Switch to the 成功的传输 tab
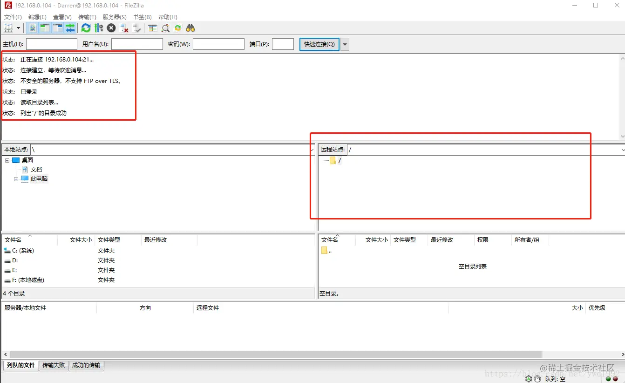The image size is (625, 383). [86, 365]
